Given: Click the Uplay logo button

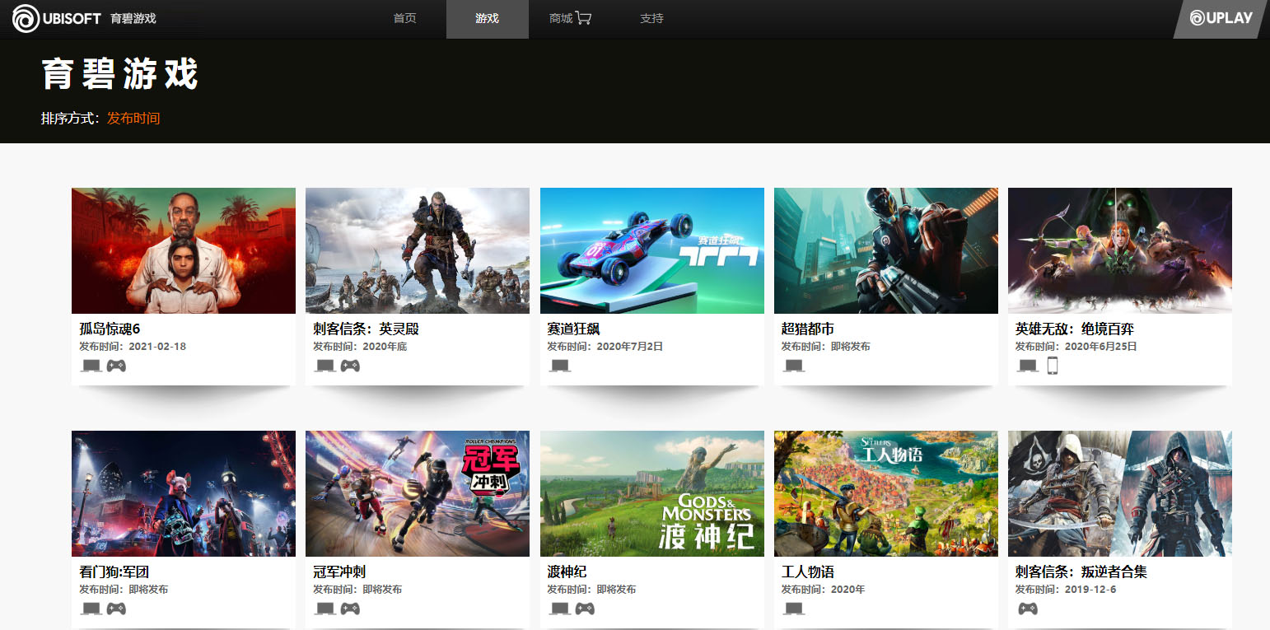Looking at the screenshot, I should [x=1220, y=19].
